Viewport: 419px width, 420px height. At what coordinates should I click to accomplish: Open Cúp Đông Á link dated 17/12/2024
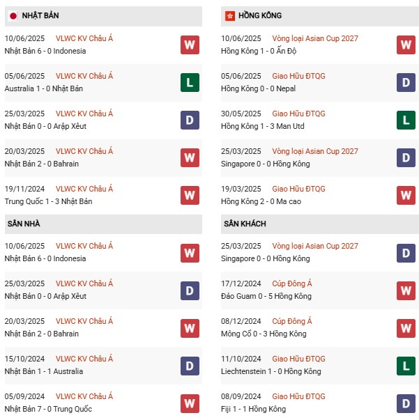coord(292,283)
